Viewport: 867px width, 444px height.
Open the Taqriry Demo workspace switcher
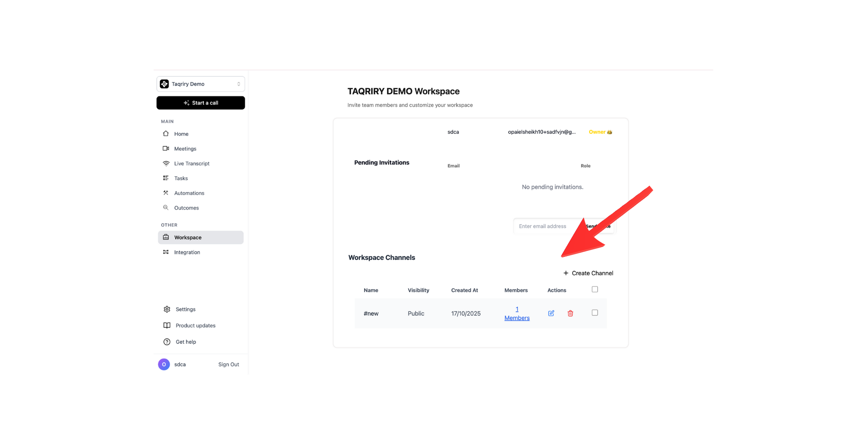tap(200, 83)
